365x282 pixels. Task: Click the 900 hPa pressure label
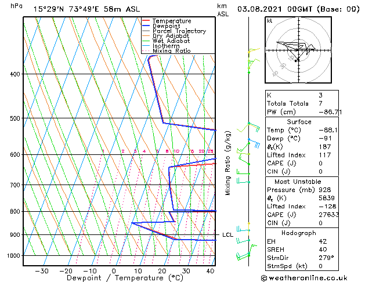pyautogui.click(x=15, y=235)
